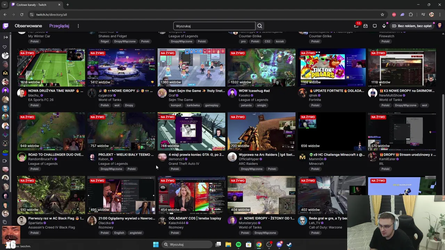Open the Chrome media control icon
445x250 pixels.
tap(423, 15)
